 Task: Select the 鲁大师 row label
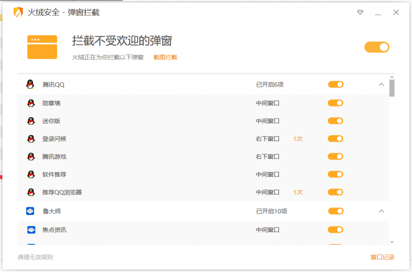click(52, 211)
